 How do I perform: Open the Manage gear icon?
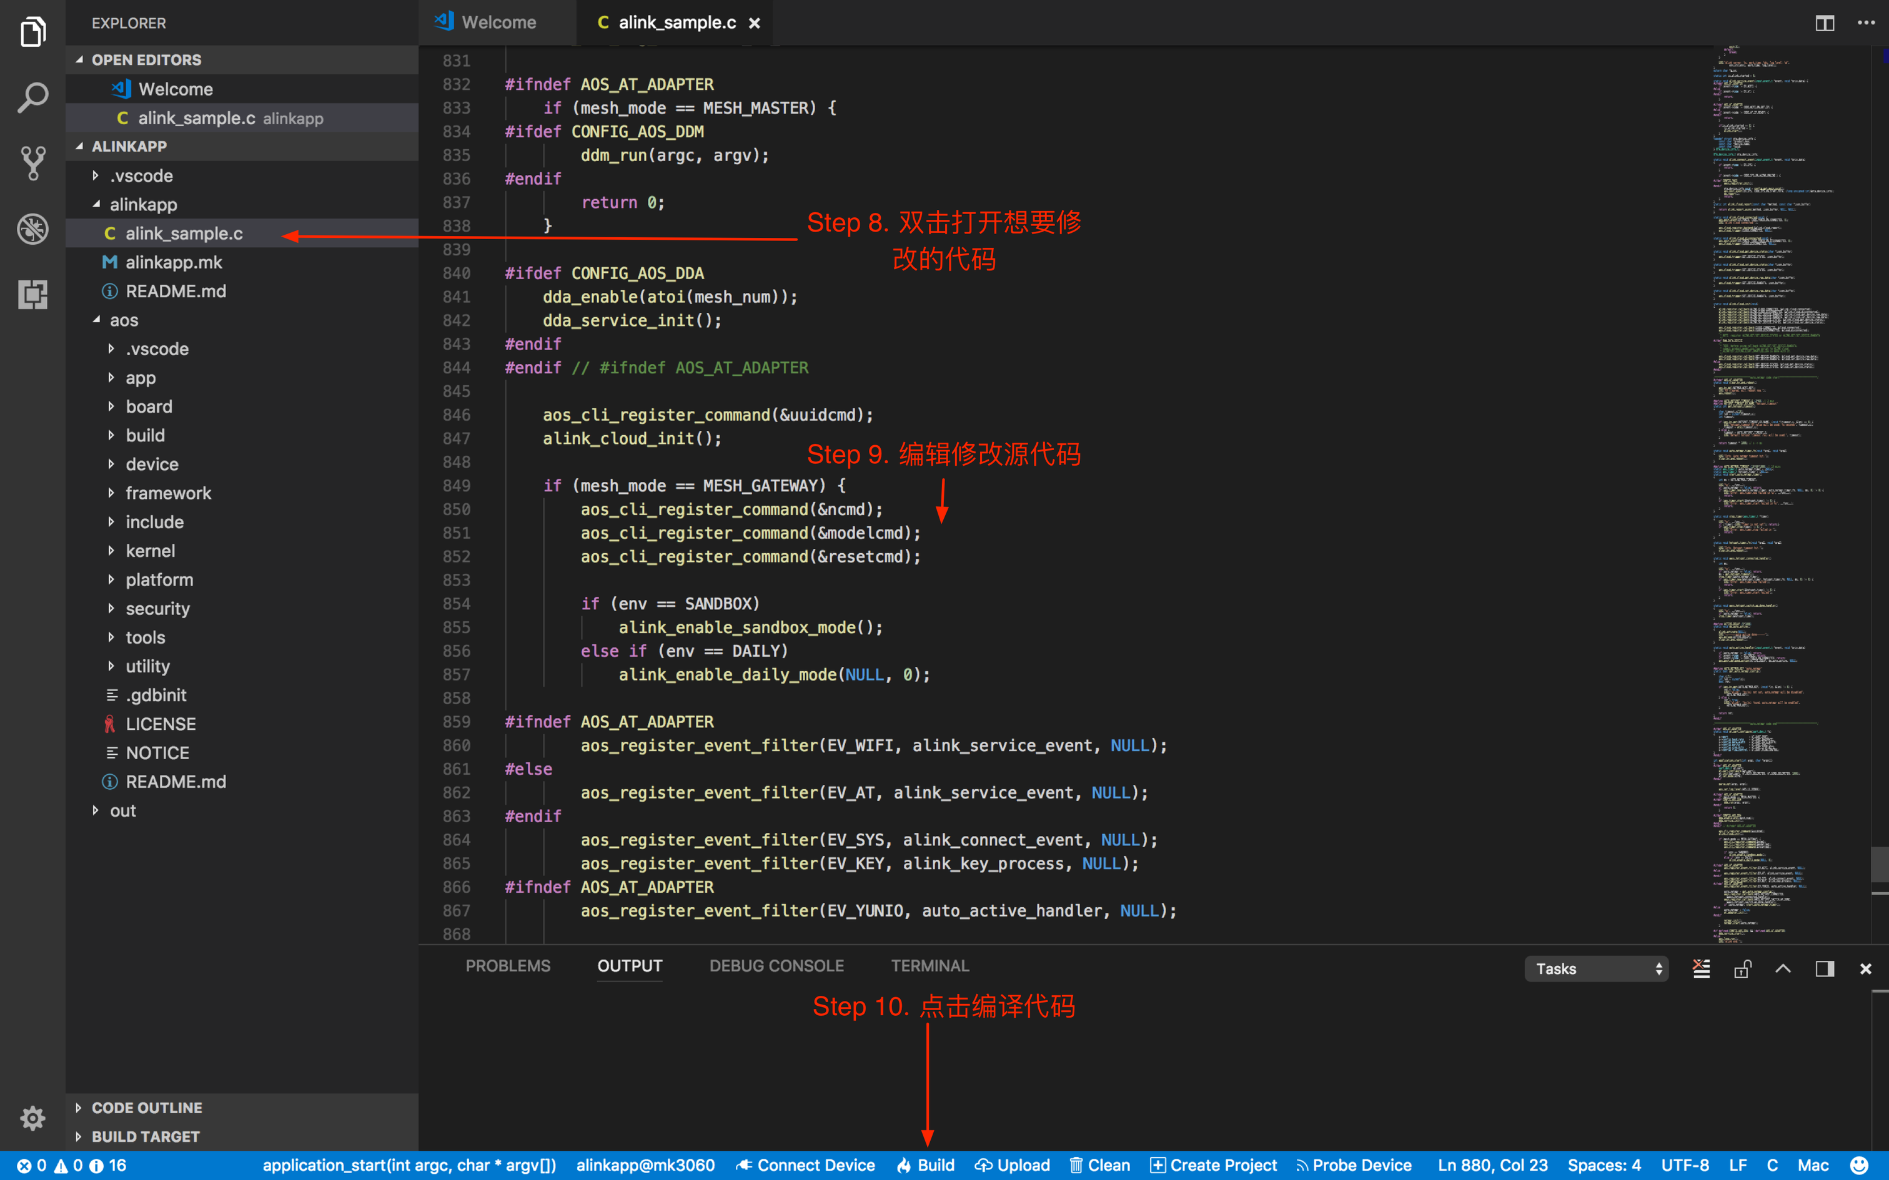(32, 1118)
